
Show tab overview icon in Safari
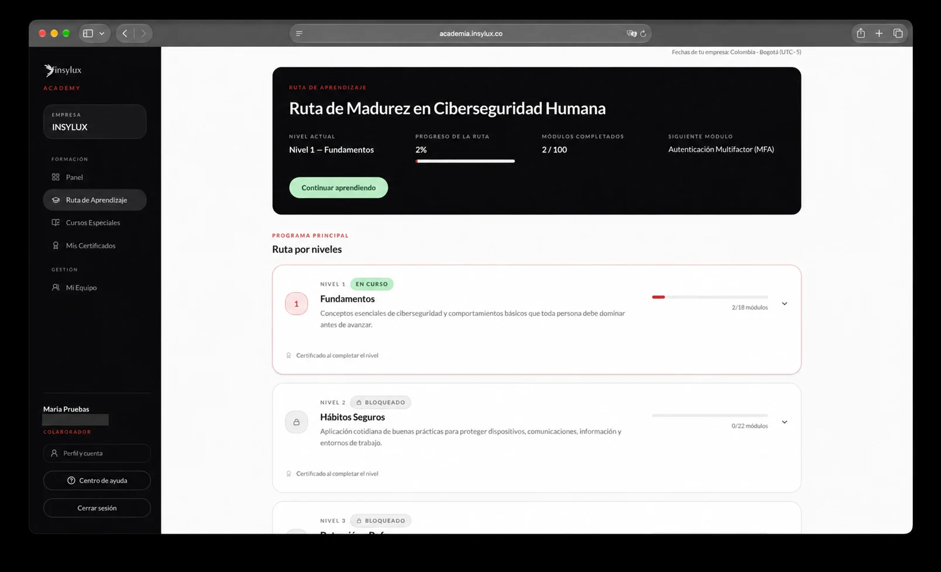point(898,33)
